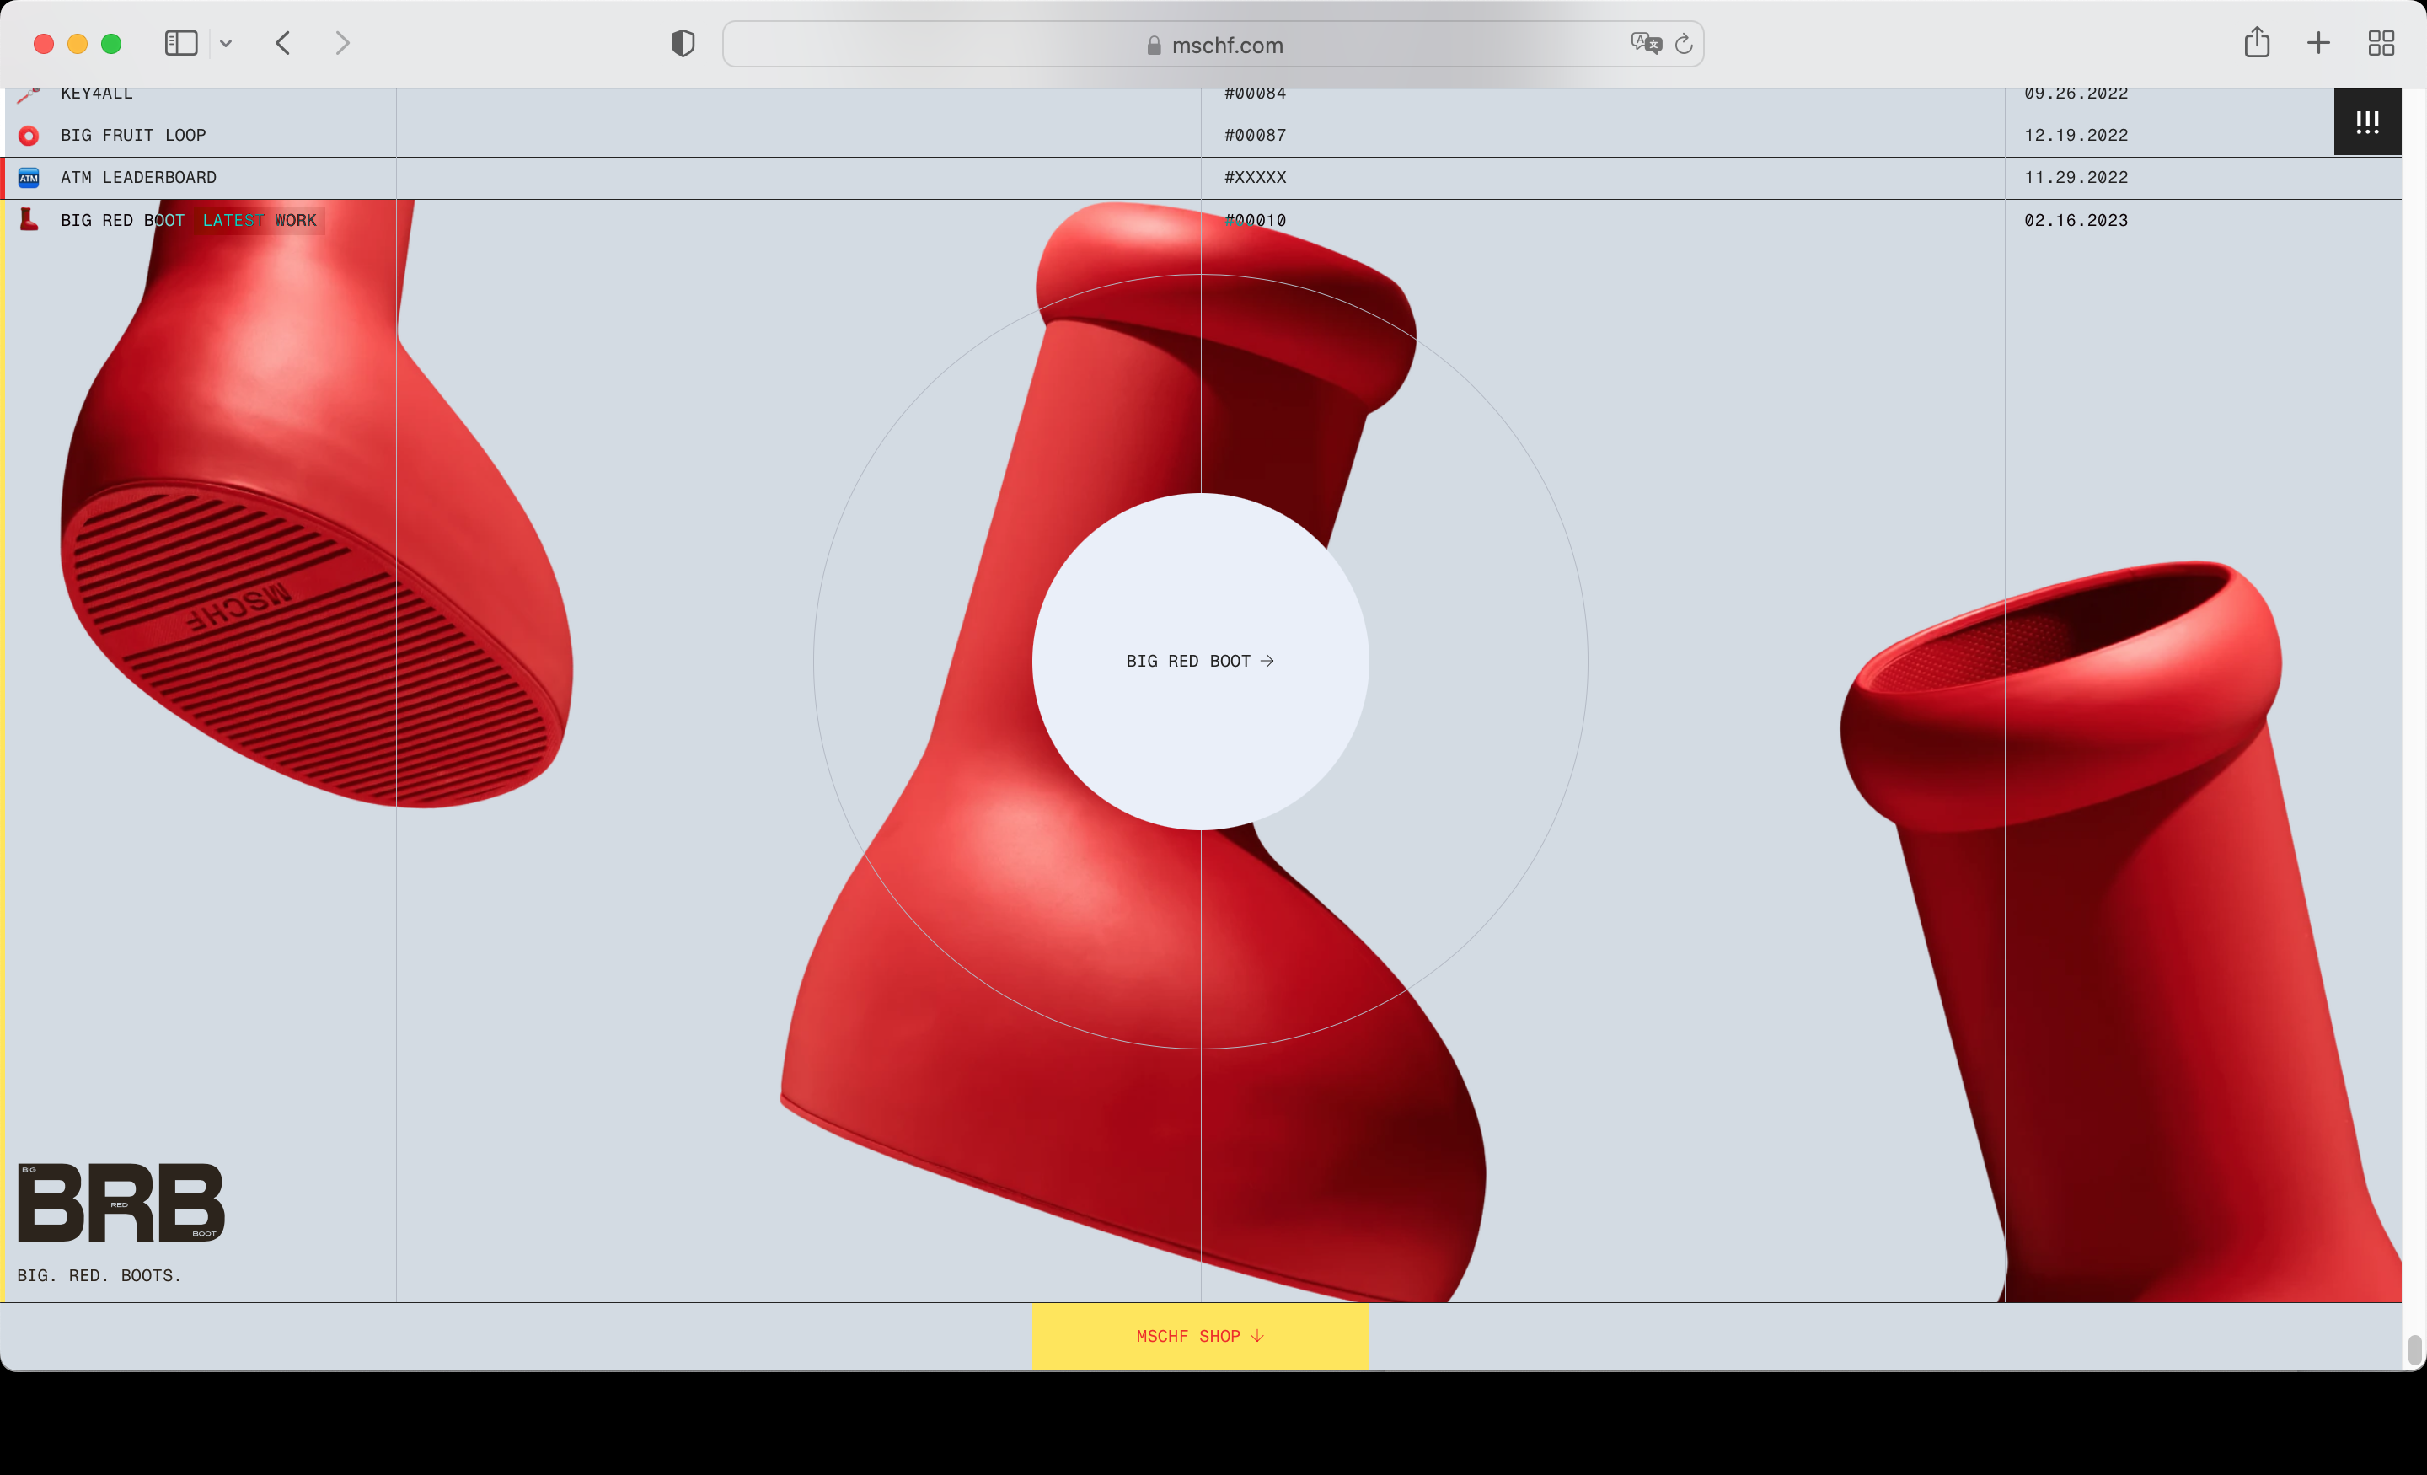Select the #00087 drop number
Image resolution: width=2427 pixels, height=1475 pixels.
click(x=1255, y=136)
